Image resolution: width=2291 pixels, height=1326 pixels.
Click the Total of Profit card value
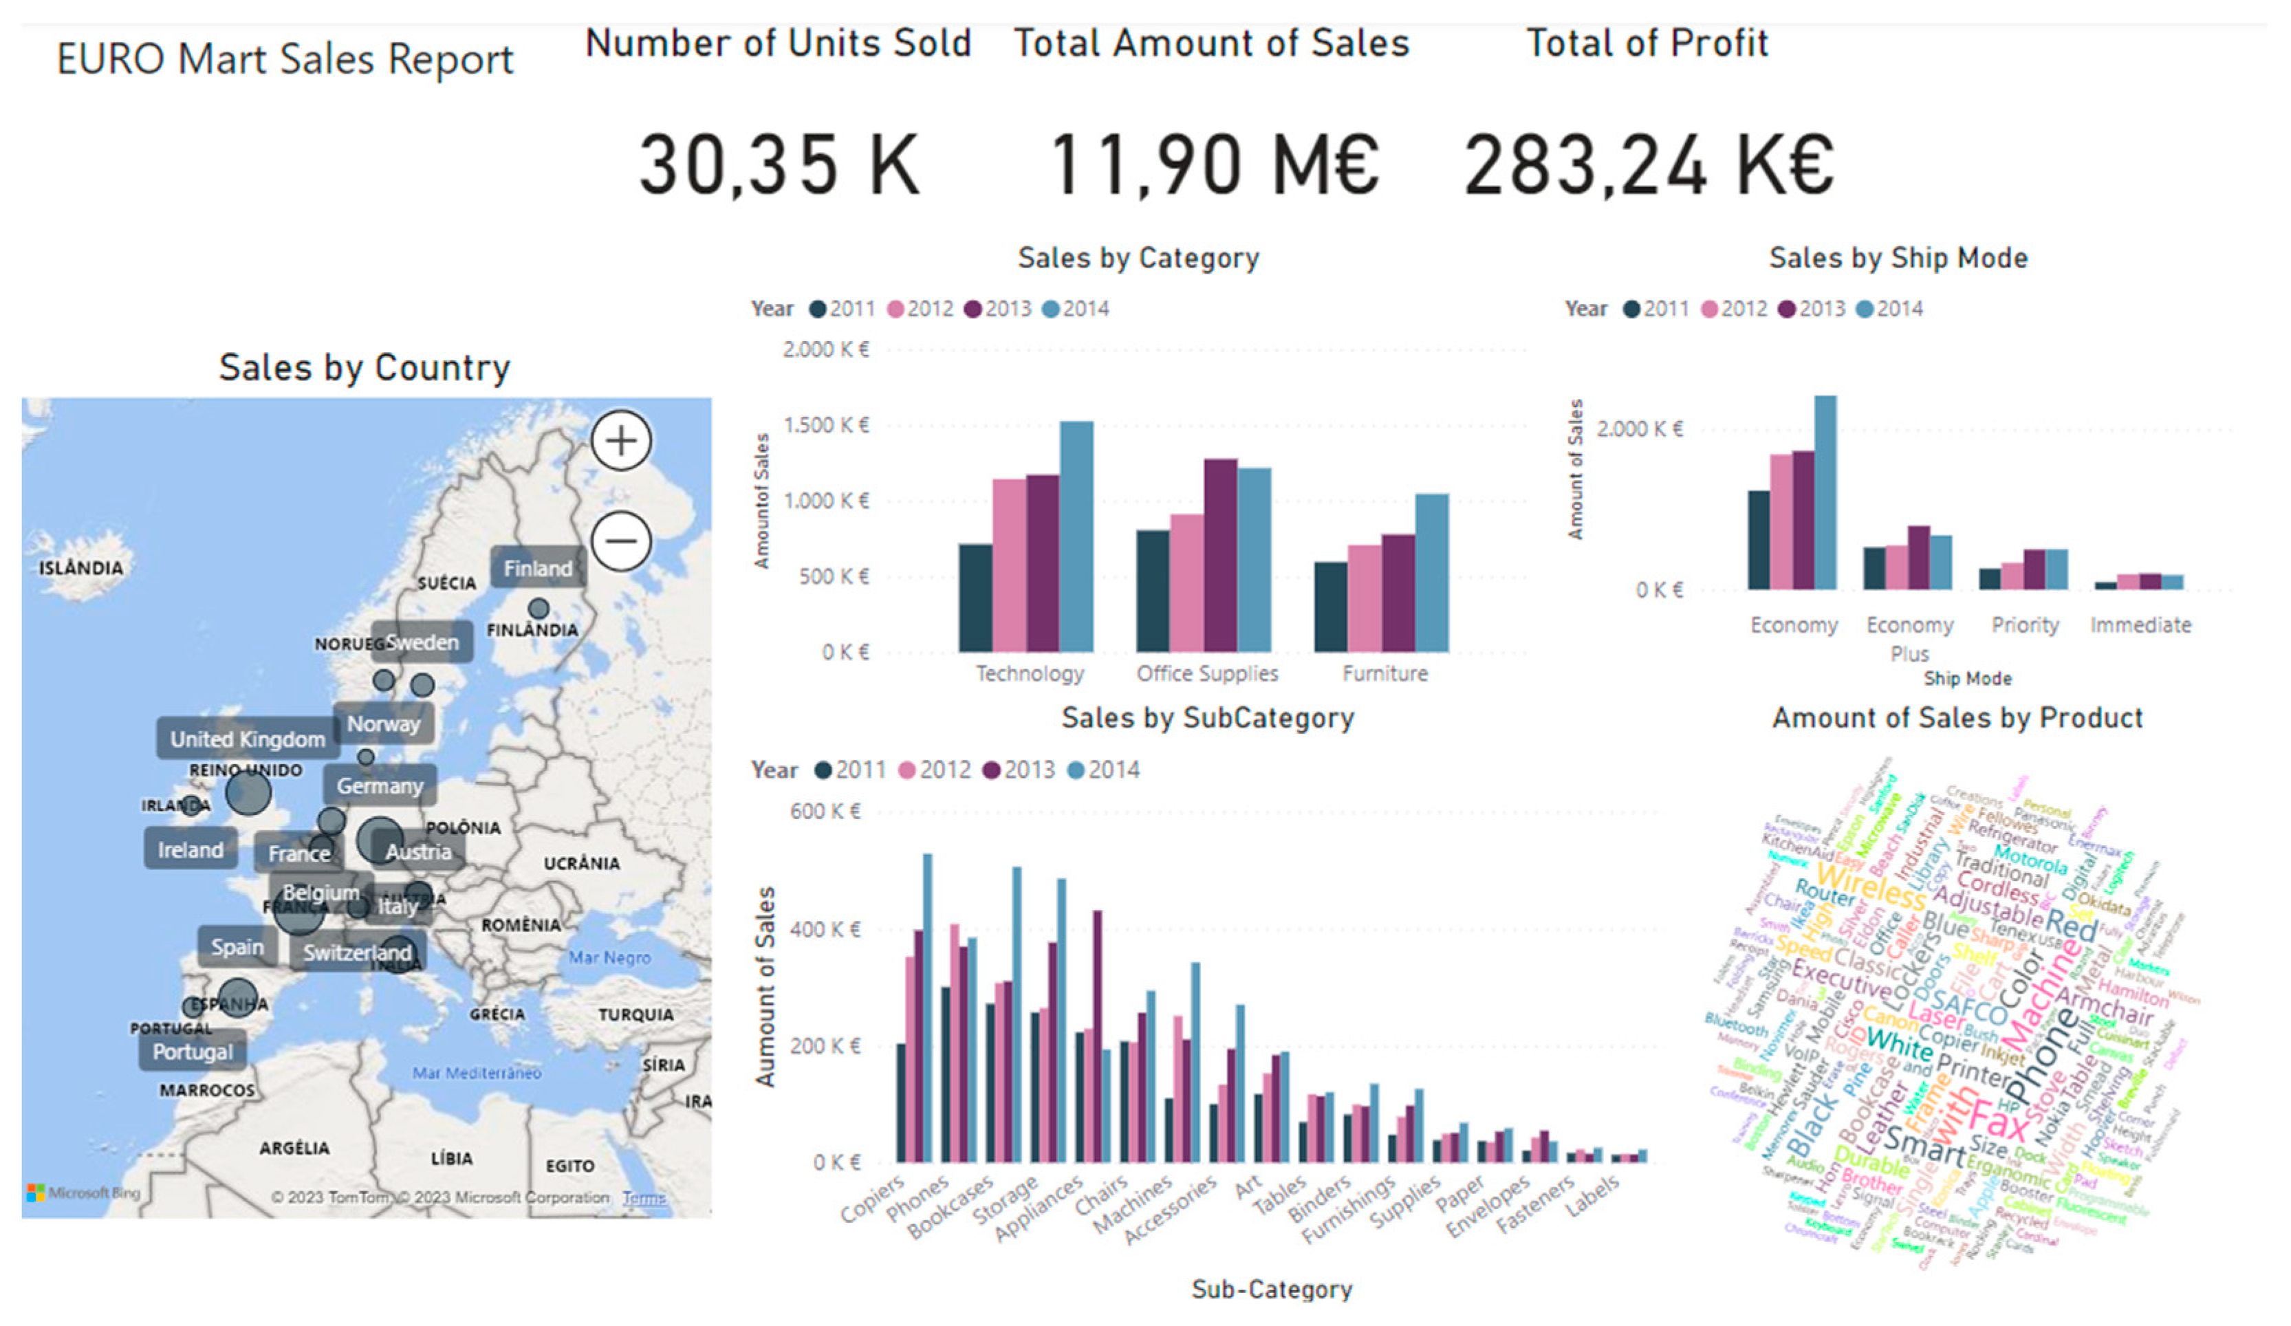click(1649, 166)
